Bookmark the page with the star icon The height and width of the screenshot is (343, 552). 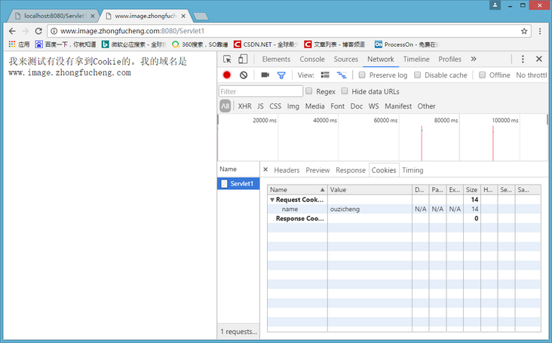[x=524, y=31]
